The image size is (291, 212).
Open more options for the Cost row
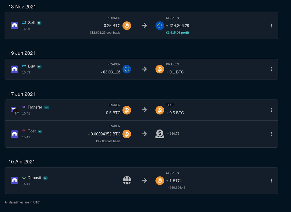(x=271, y=134)
